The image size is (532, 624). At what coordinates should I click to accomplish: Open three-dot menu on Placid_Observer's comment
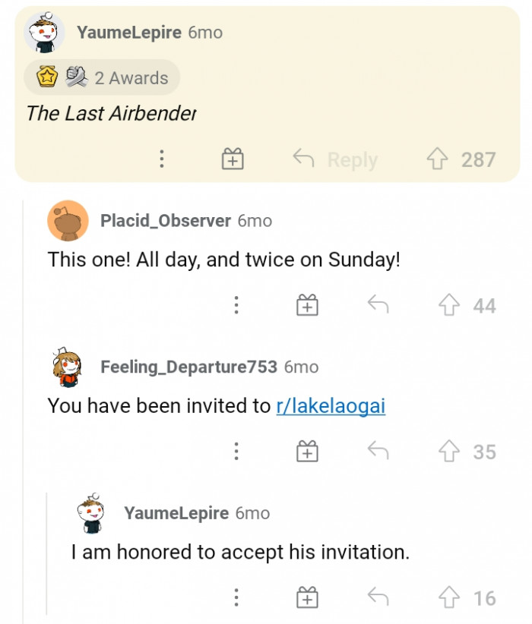[x=236, y=305]
